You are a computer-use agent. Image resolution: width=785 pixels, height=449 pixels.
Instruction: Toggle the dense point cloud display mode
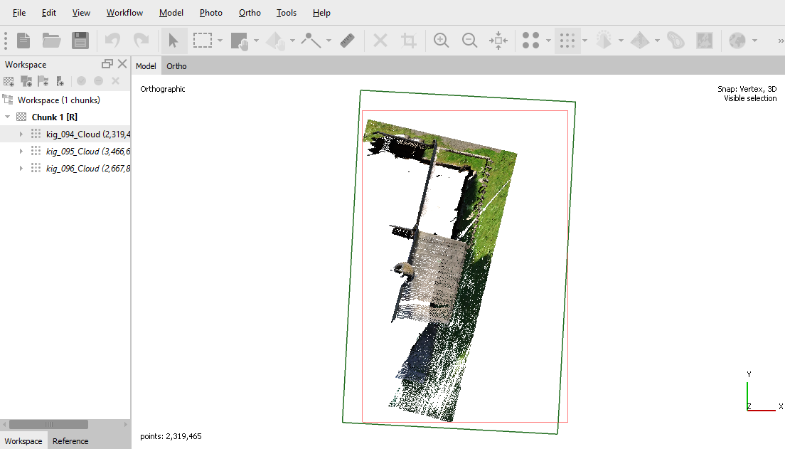(567, 41)
